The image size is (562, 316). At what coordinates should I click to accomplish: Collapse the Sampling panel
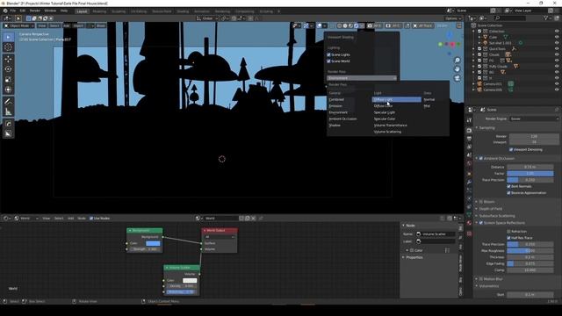click(x=486, y=128)
